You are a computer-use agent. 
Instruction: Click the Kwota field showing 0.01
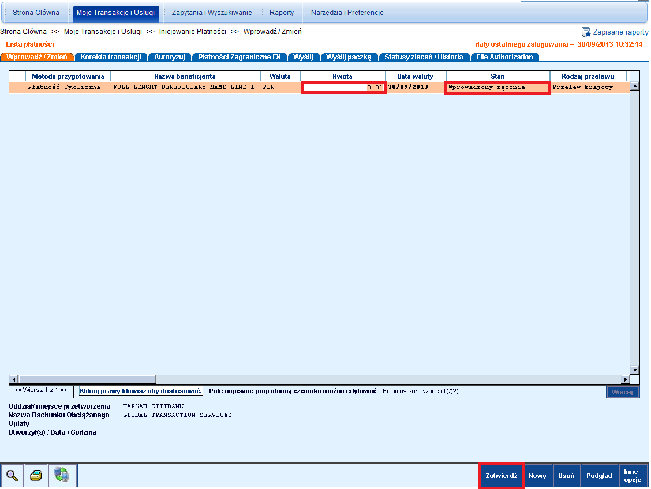coord(344,87)
